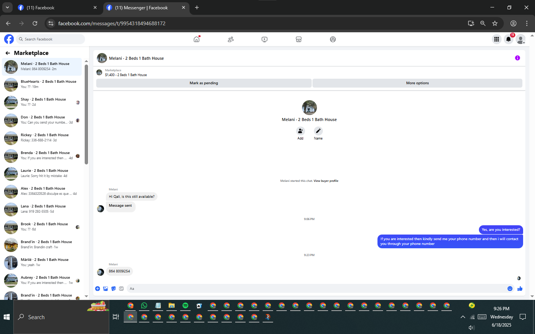Attach a photo using the image icon
Screen dimensions: 535x334
tap(106, 289)
